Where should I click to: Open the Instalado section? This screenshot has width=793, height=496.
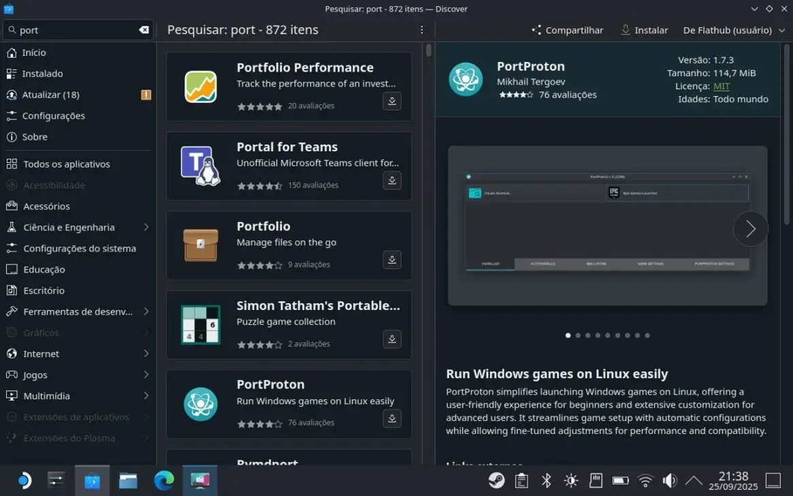click(x=42, y=74)
